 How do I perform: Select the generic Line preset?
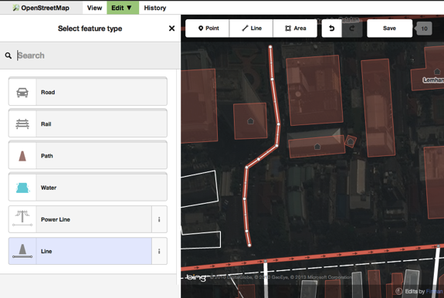click(80, 251)
